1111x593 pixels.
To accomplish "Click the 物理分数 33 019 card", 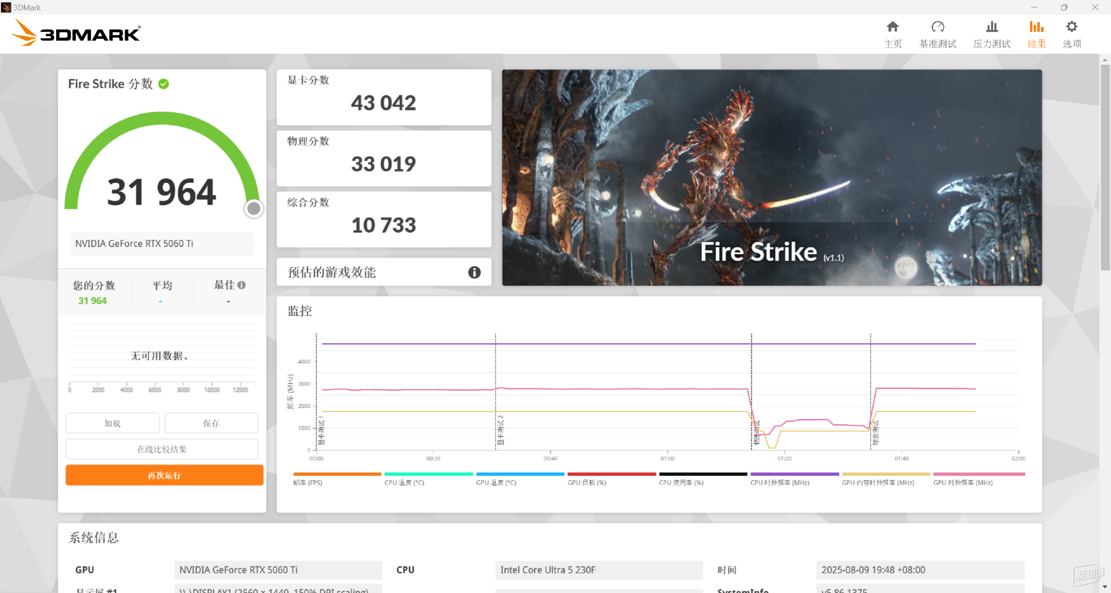I will [x=384, y=158].
